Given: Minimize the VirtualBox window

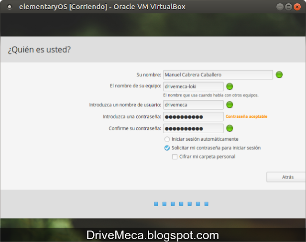Looking at the screenshot, I should click(x=280, y=7).
